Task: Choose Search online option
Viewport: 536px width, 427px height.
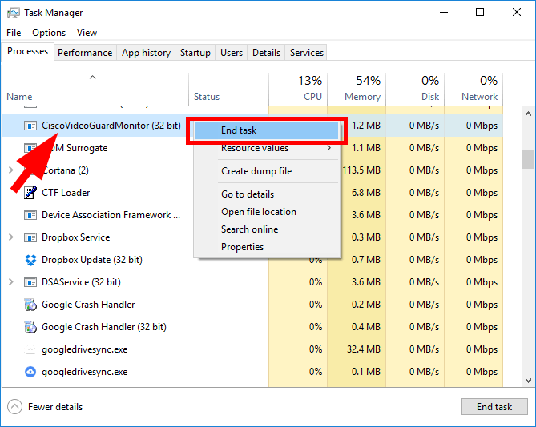Action: (267, 229)
